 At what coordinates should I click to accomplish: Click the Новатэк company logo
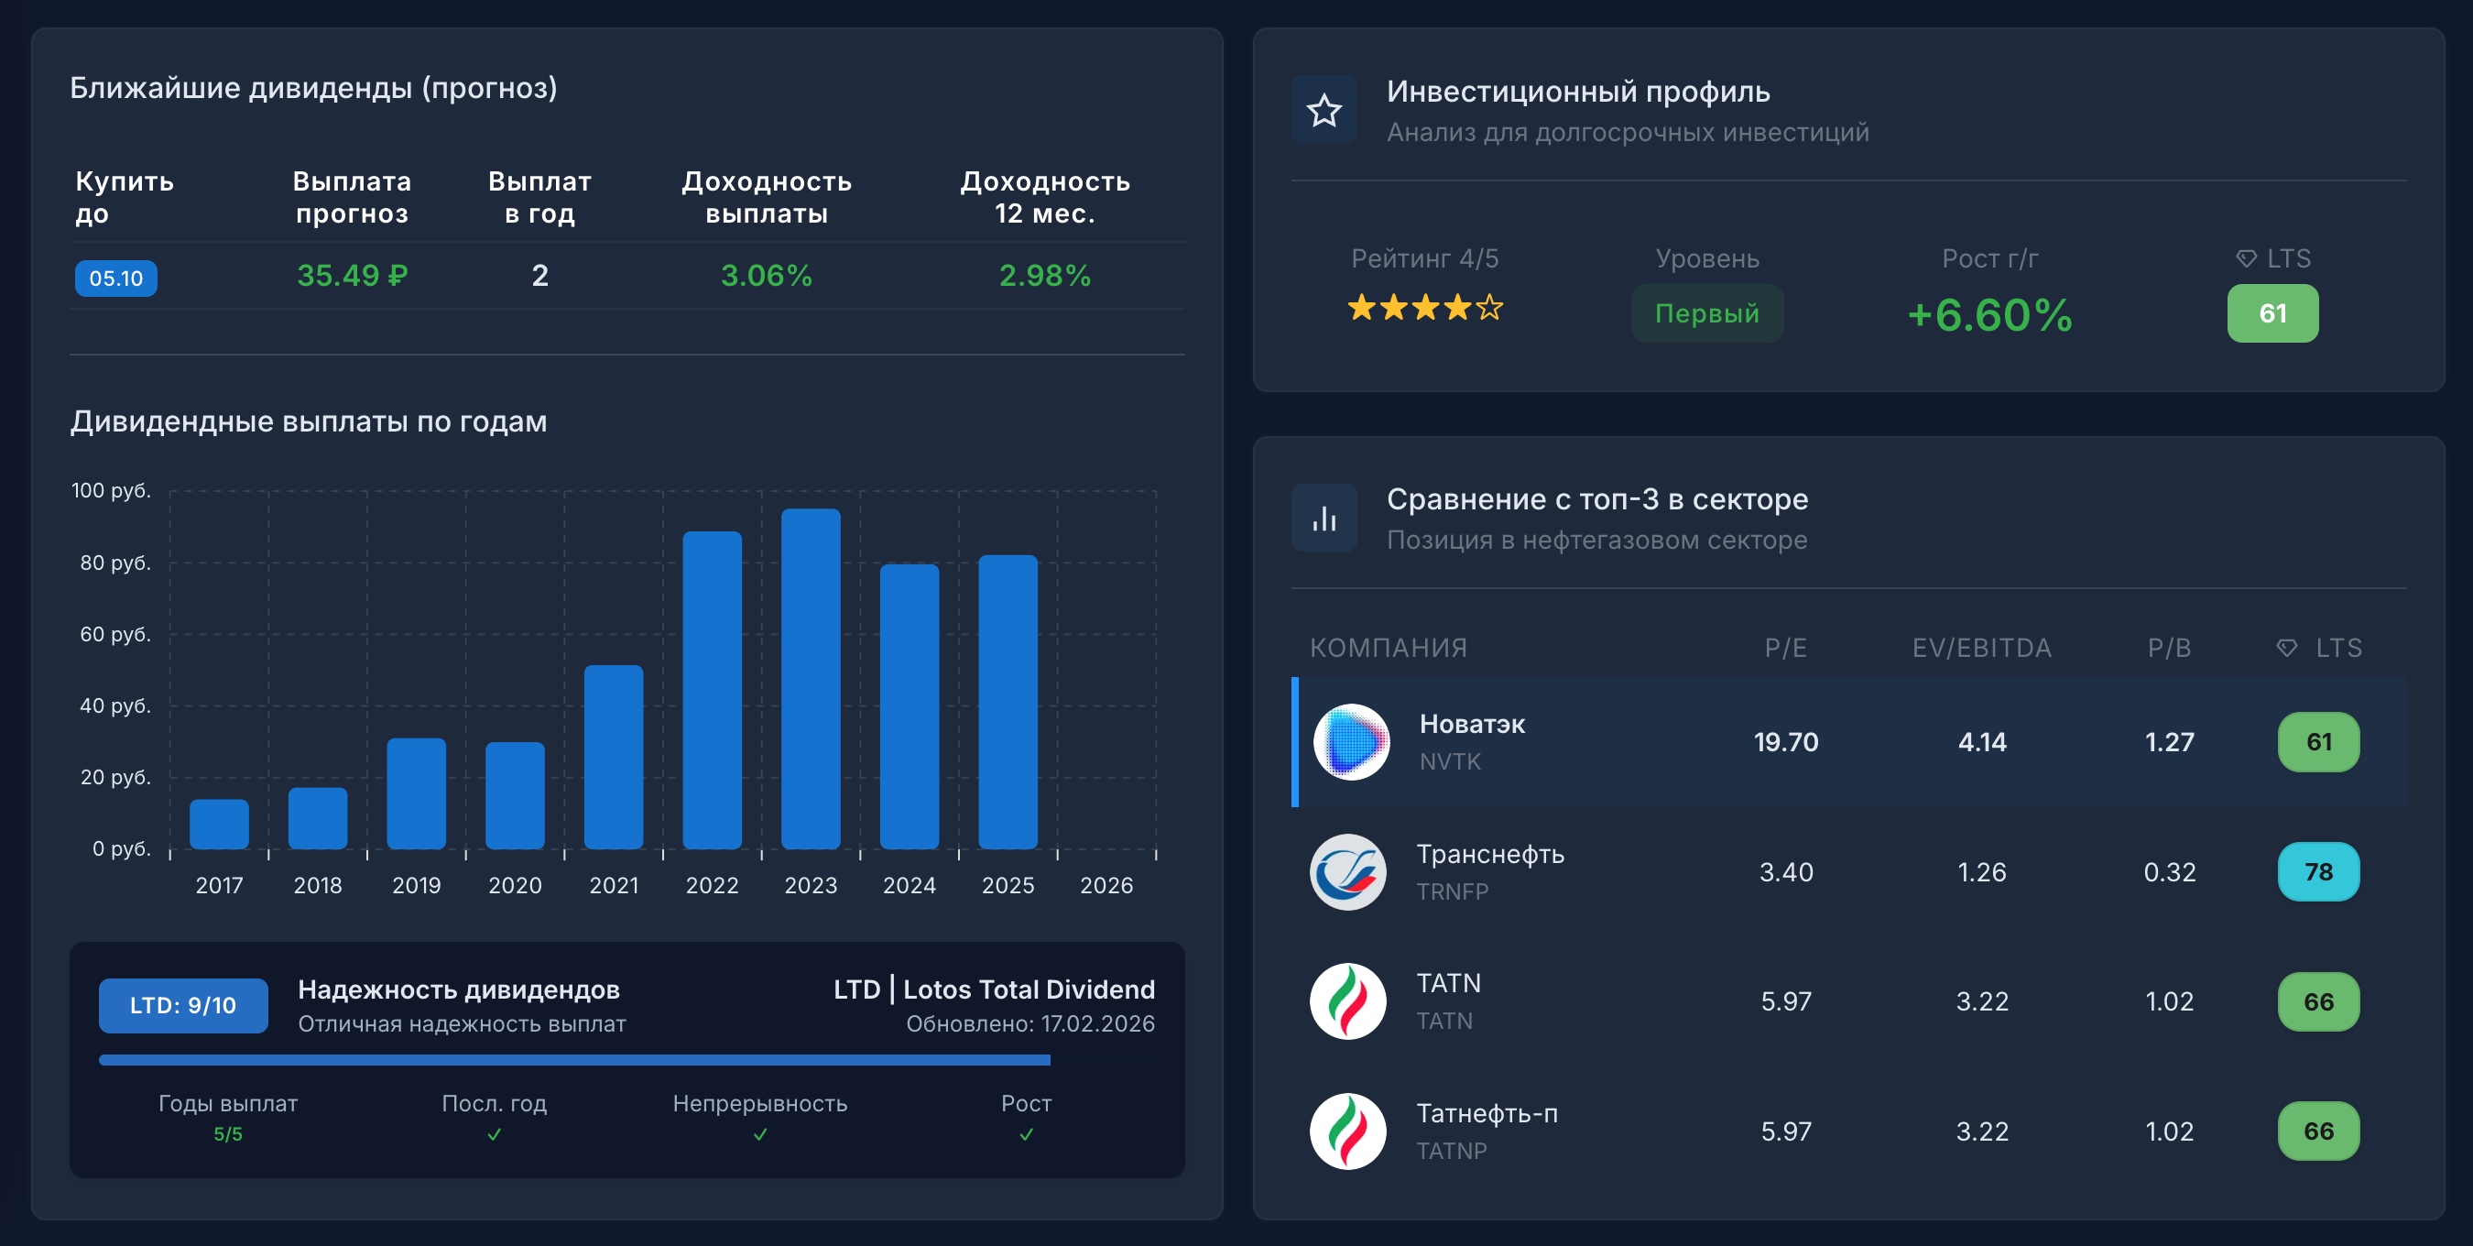[1351, 742]
